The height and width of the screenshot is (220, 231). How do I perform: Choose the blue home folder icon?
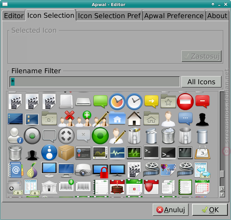pos(117,118)
